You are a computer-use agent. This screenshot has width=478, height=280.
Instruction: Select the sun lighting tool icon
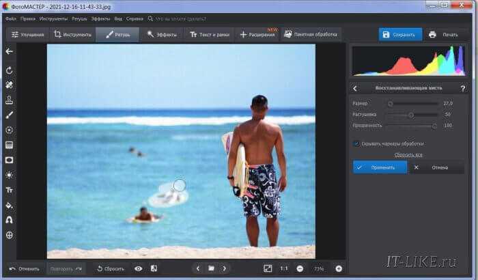click(10, 175)
